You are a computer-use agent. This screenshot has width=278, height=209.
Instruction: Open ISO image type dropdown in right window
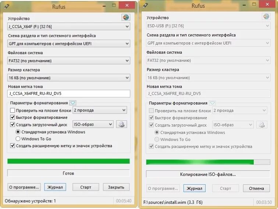point(233,125)
